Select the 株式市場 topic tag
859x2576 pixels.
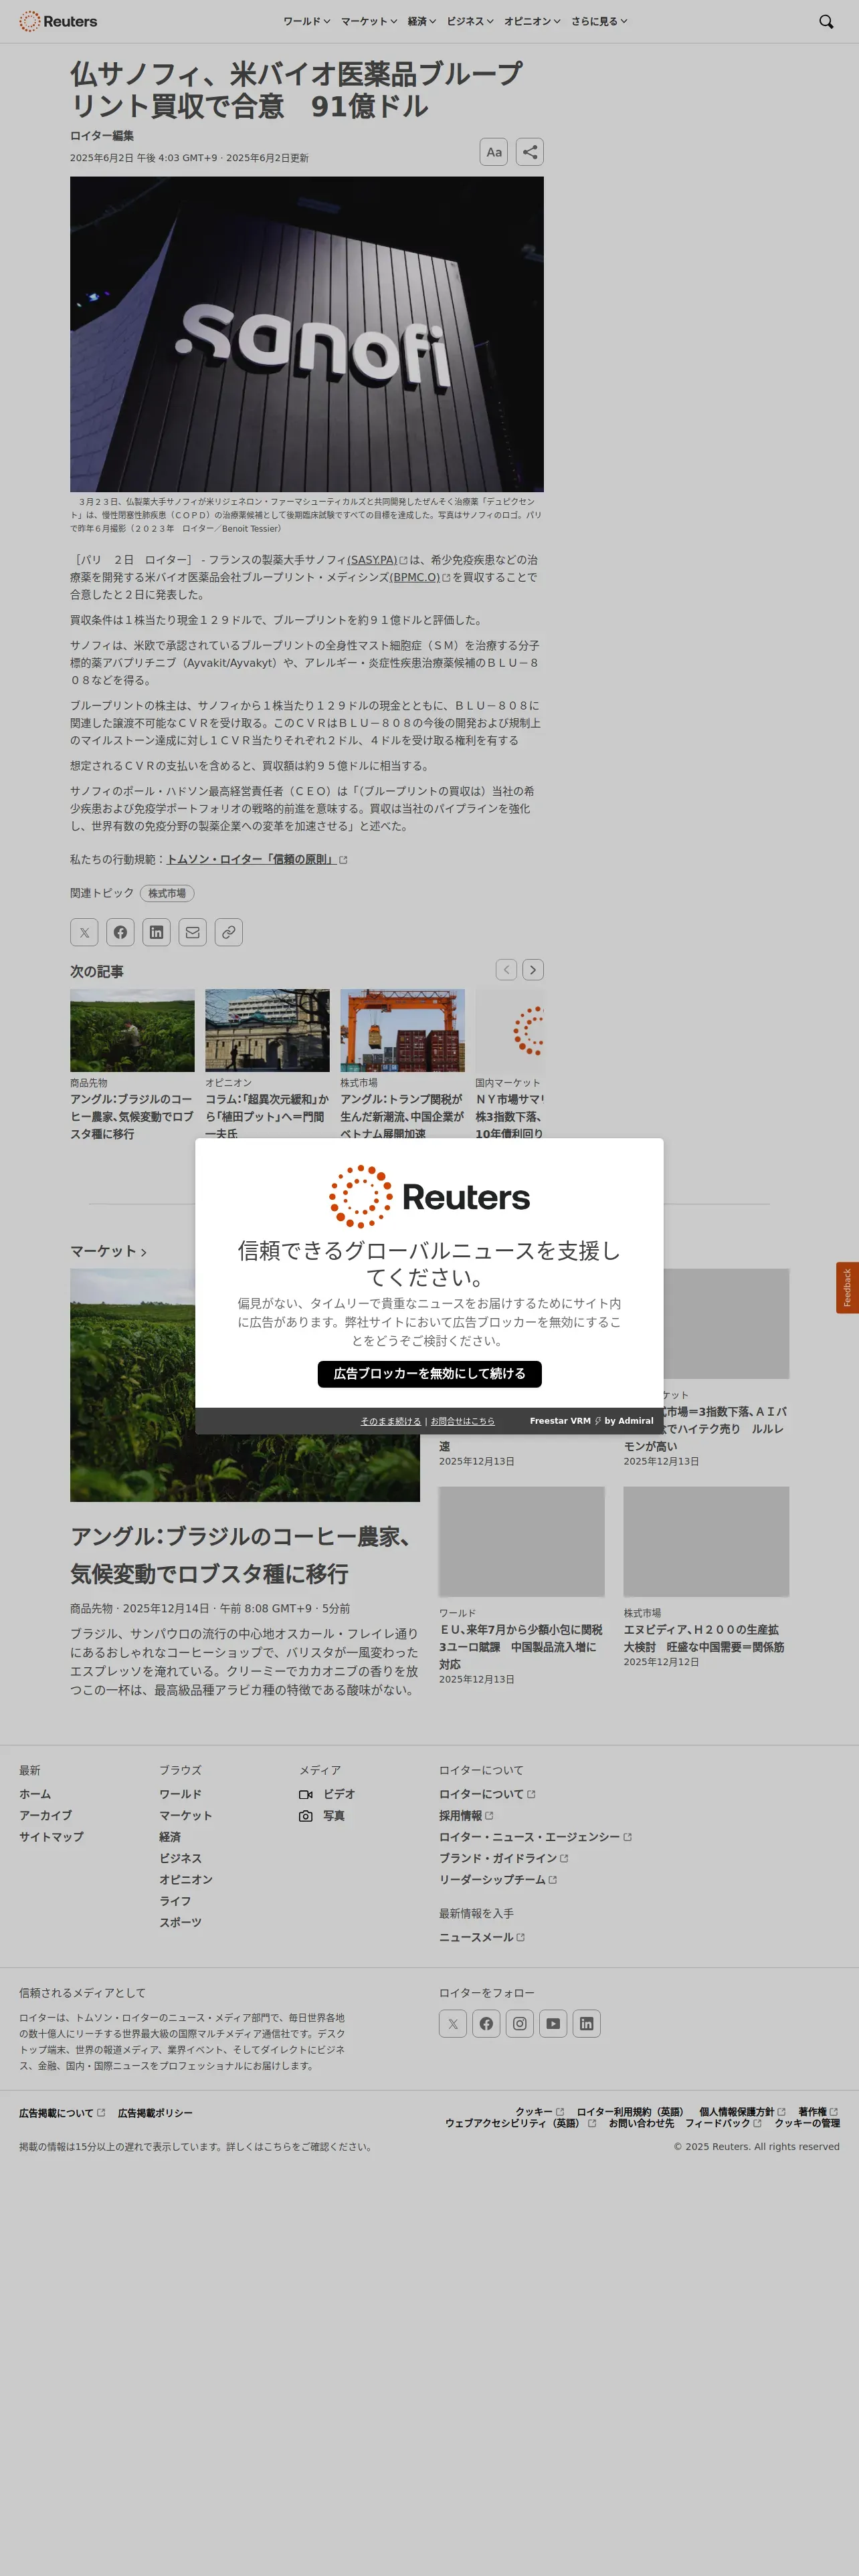pos(167,893)
